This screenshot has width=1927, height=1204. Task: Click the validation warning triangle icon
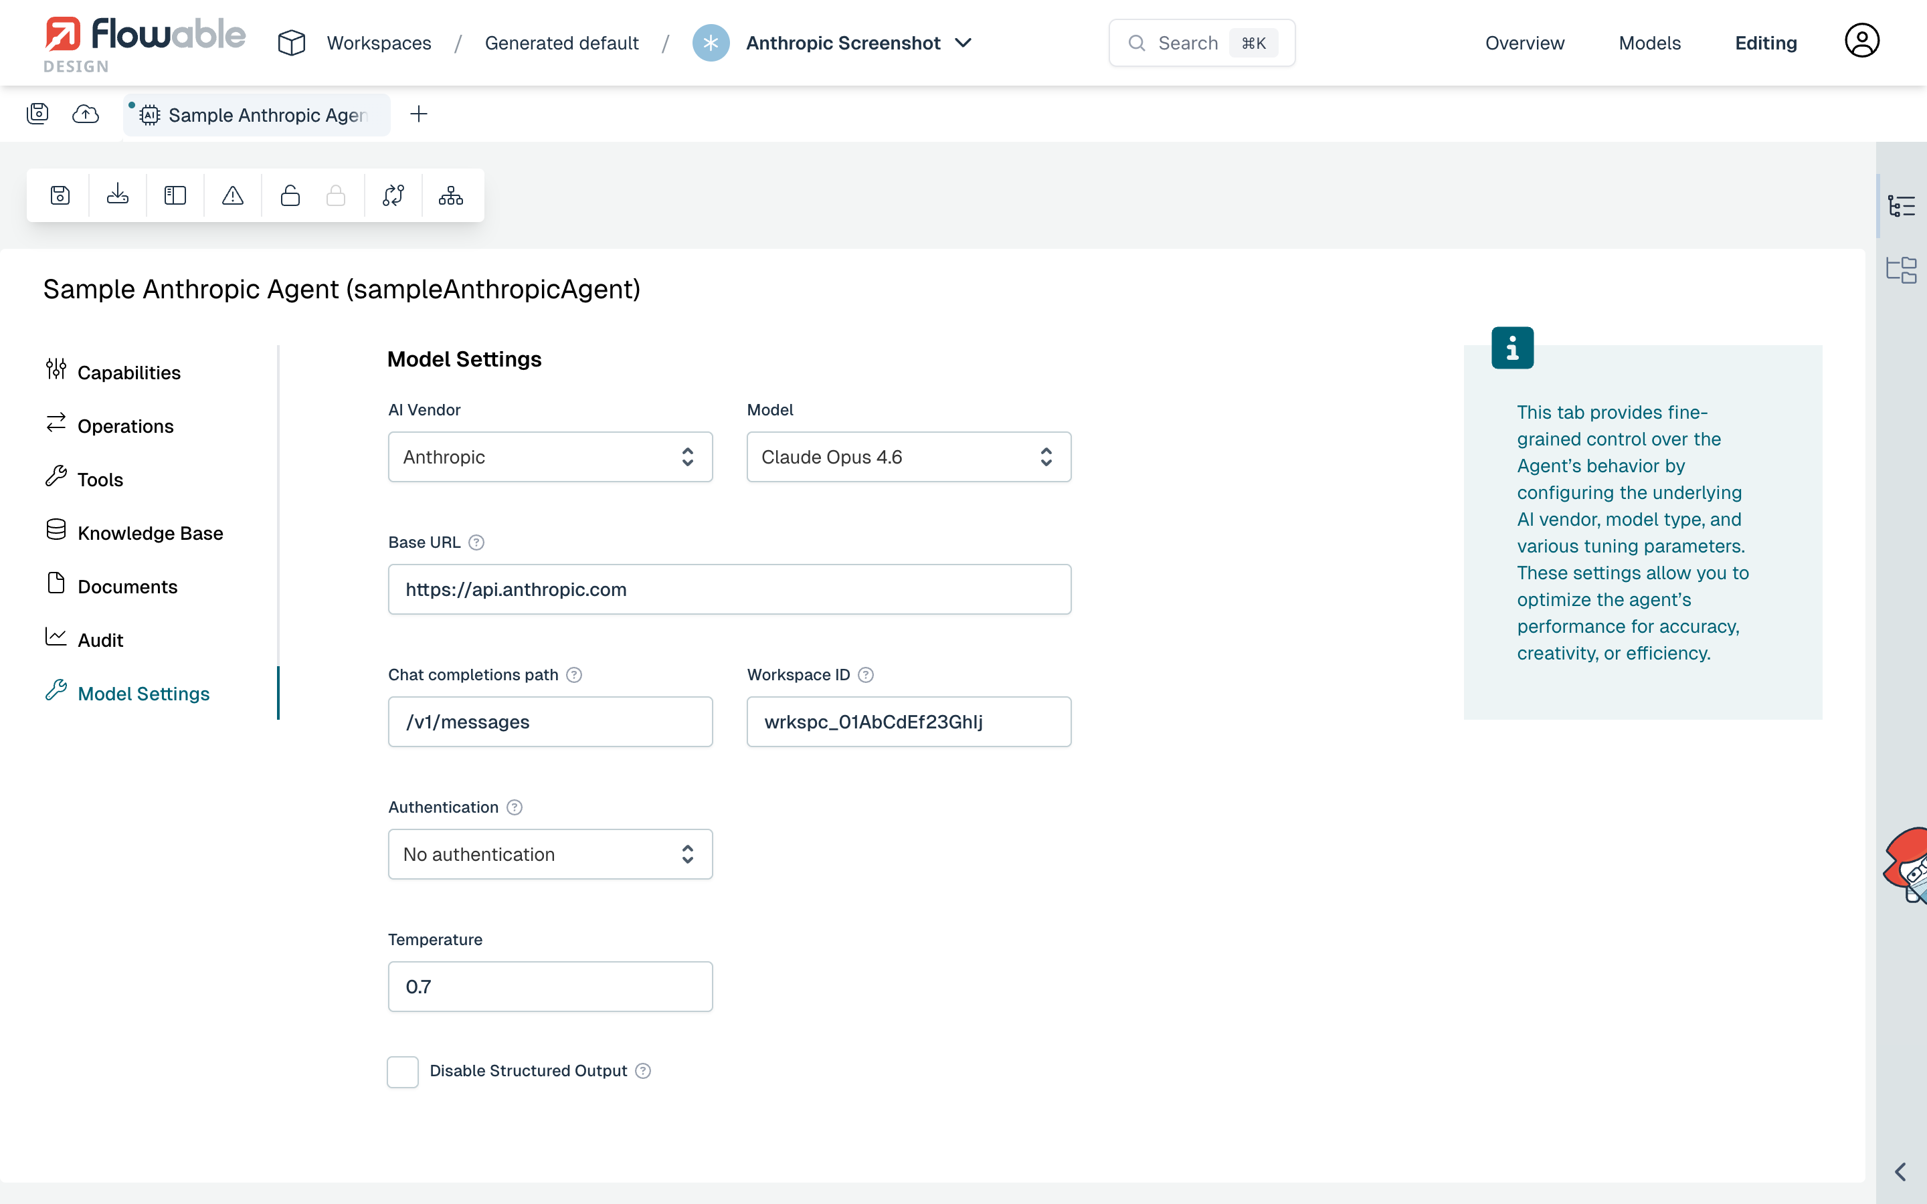233,195
